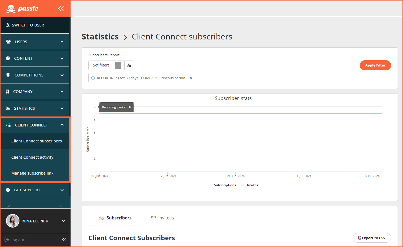Screen dimensions: 403x247
Task: Click the Client Connect icon in sidebar
Action: pos(8,125)
